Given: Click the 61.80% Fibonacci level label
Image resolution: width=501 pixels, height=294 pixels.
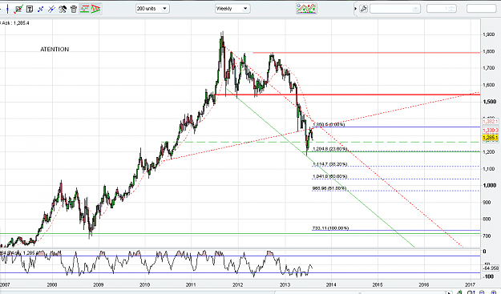Looking at the screenshot, I should click(329, 188).
